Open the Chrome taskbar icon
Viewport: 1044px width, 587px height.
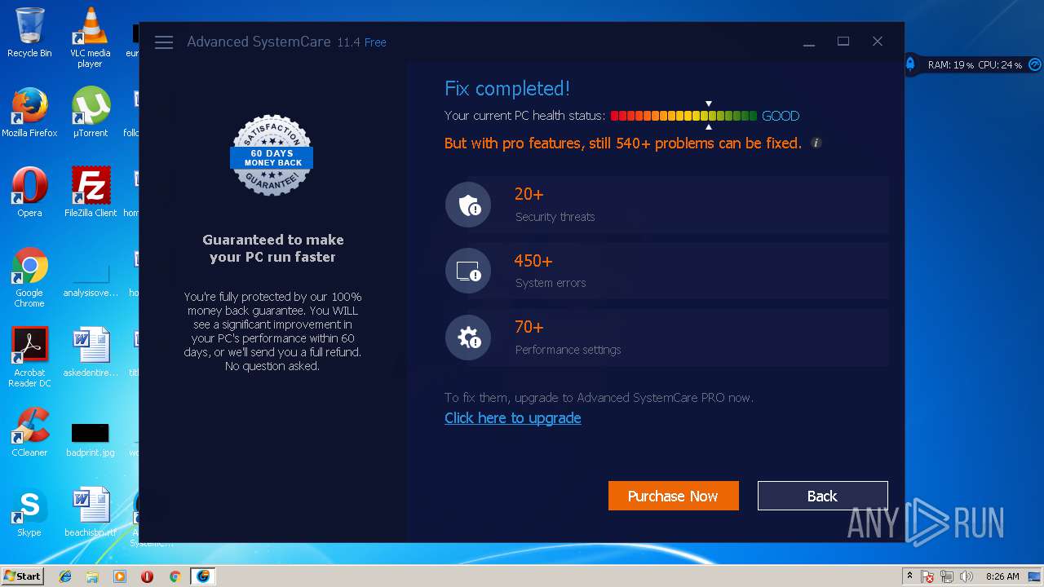[175, 576]
